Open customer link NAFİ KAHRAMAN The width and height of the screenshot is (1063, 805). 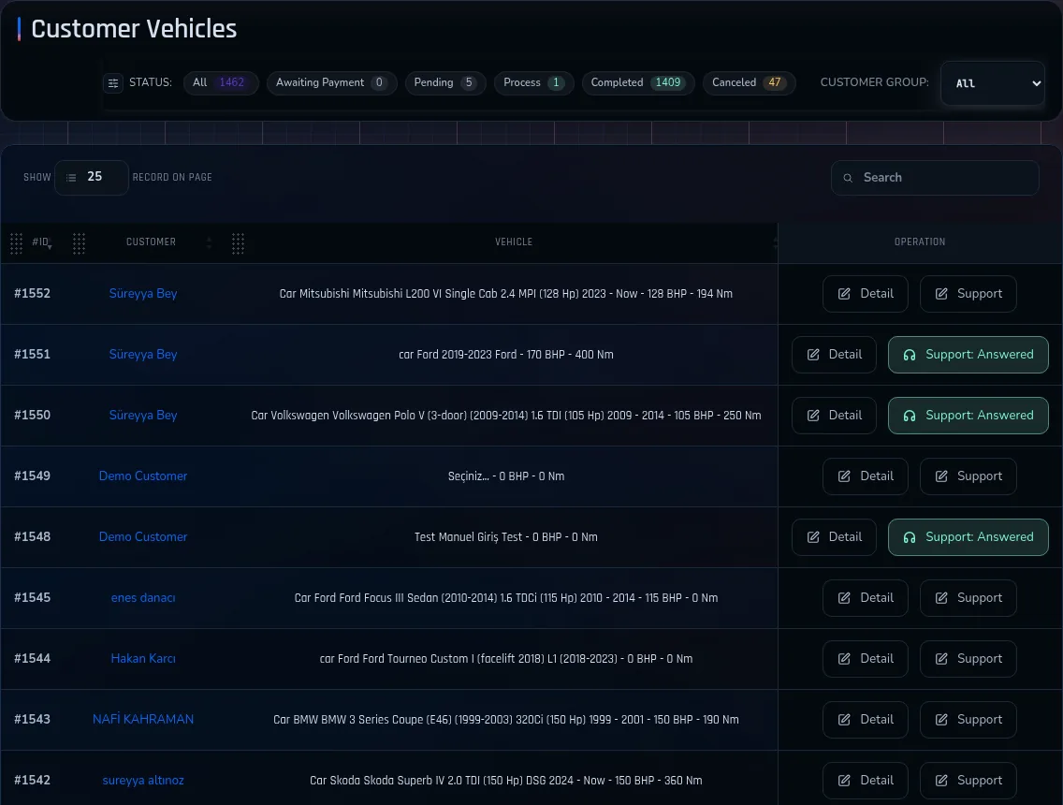point(143,720)
